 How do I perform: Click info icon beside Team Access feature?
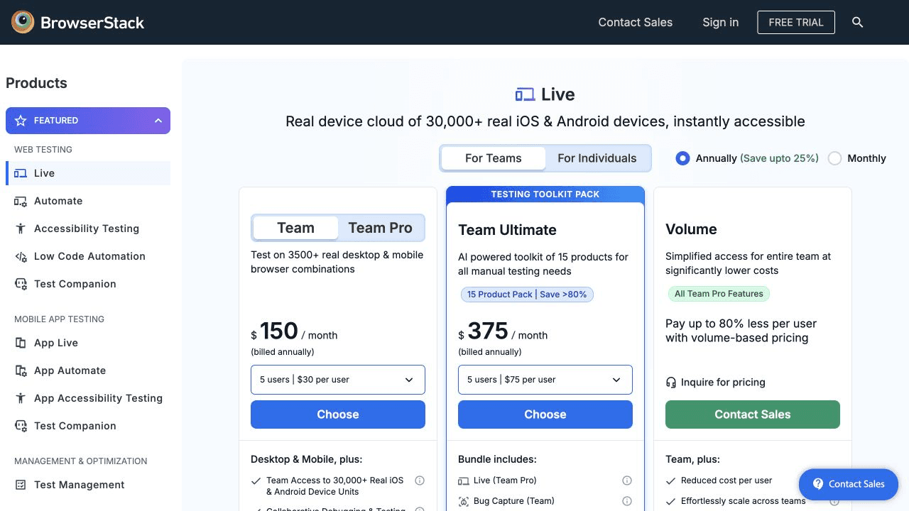tap(420, 480)
